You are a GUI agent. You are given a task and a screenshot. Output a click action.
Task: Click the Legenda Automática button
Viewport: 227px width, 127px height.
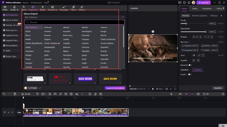[x=115, y=88]
